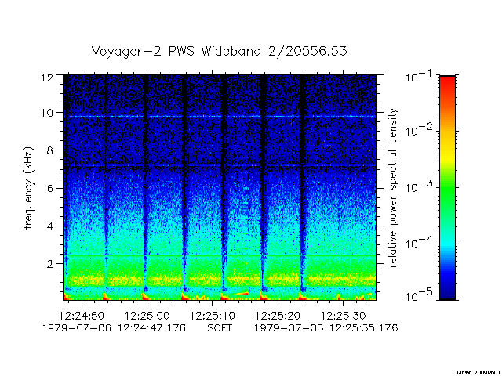Image resolution: width=502 pixels, height=376 pixels.
Task: Click the 12 kHz tick label
Action: [47, 78]
